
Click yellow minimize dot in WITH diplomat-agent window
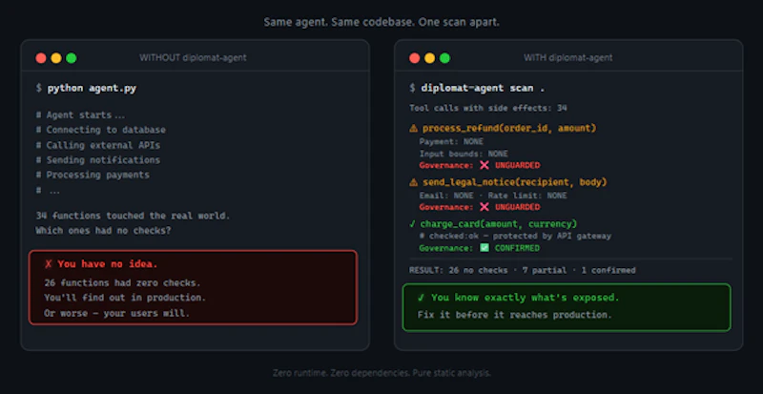(x=430, y=58)
